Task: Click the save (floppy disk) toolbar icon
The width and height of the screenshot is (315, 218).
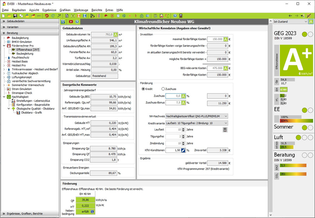Action: (15, 16)
